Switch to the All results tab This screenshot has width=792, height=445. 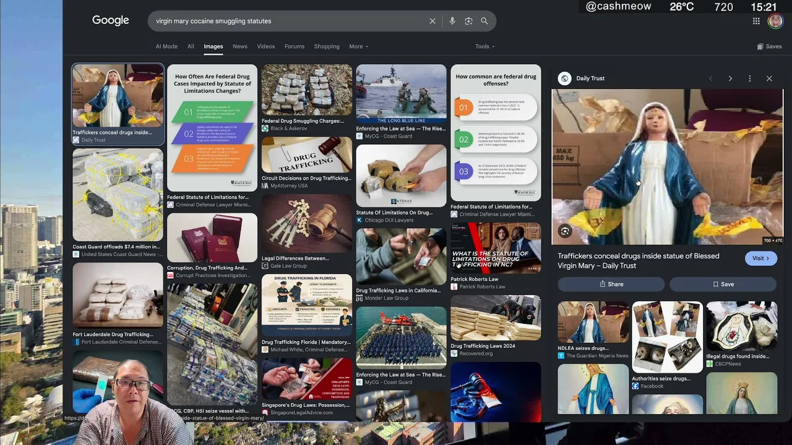[x=191, y=46]
